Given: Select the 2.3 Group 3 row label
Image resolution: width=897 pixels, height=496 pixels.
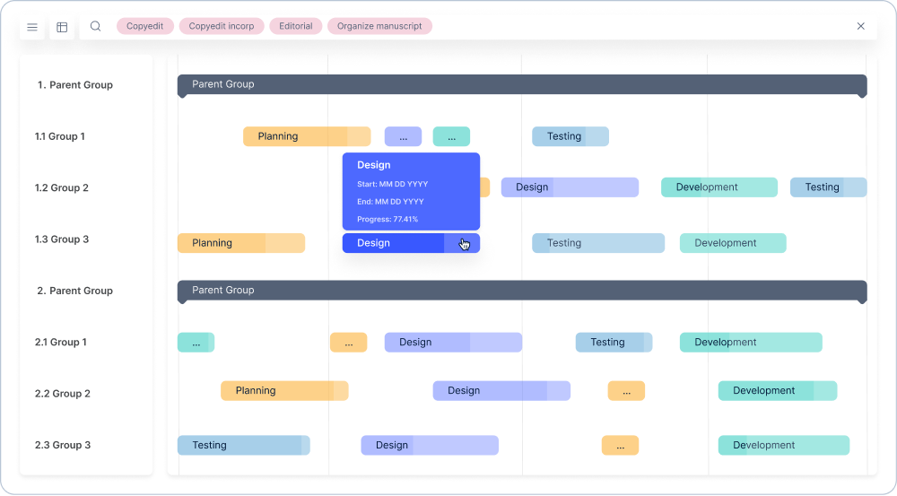Looking at the screenshot, I should pos(63,445).
